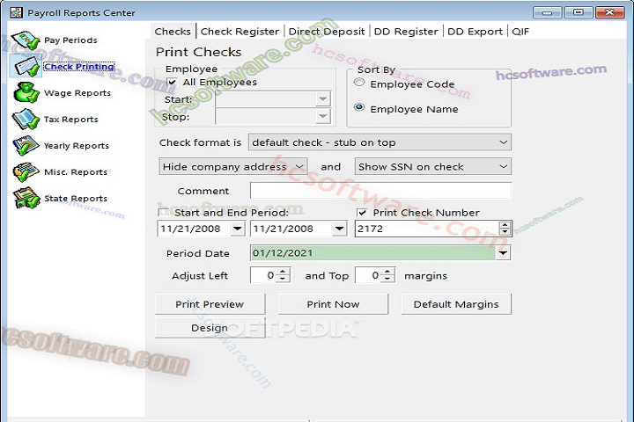Click the Default Margins button
The width and height of the screenshot is (634, 422).
click(456, 304)
